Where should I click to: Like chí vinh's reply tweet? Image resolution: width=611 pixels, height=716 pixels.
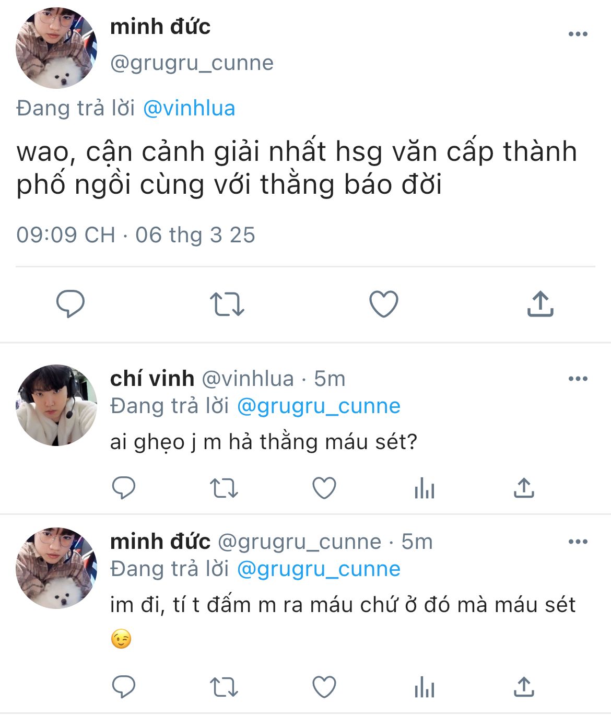(x=324, y=488)
